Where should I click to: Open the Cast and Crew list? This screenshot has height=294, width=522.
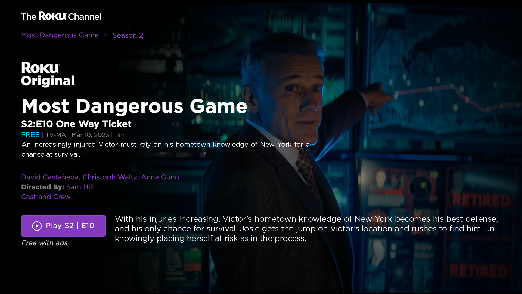46,197
